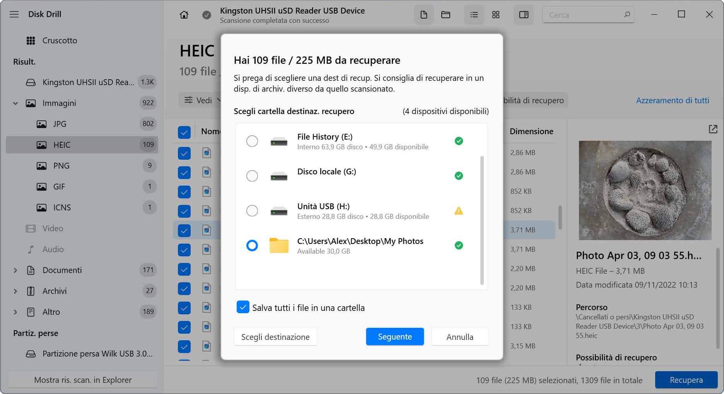Click the Video film icon in sidebar

[31, 229]
